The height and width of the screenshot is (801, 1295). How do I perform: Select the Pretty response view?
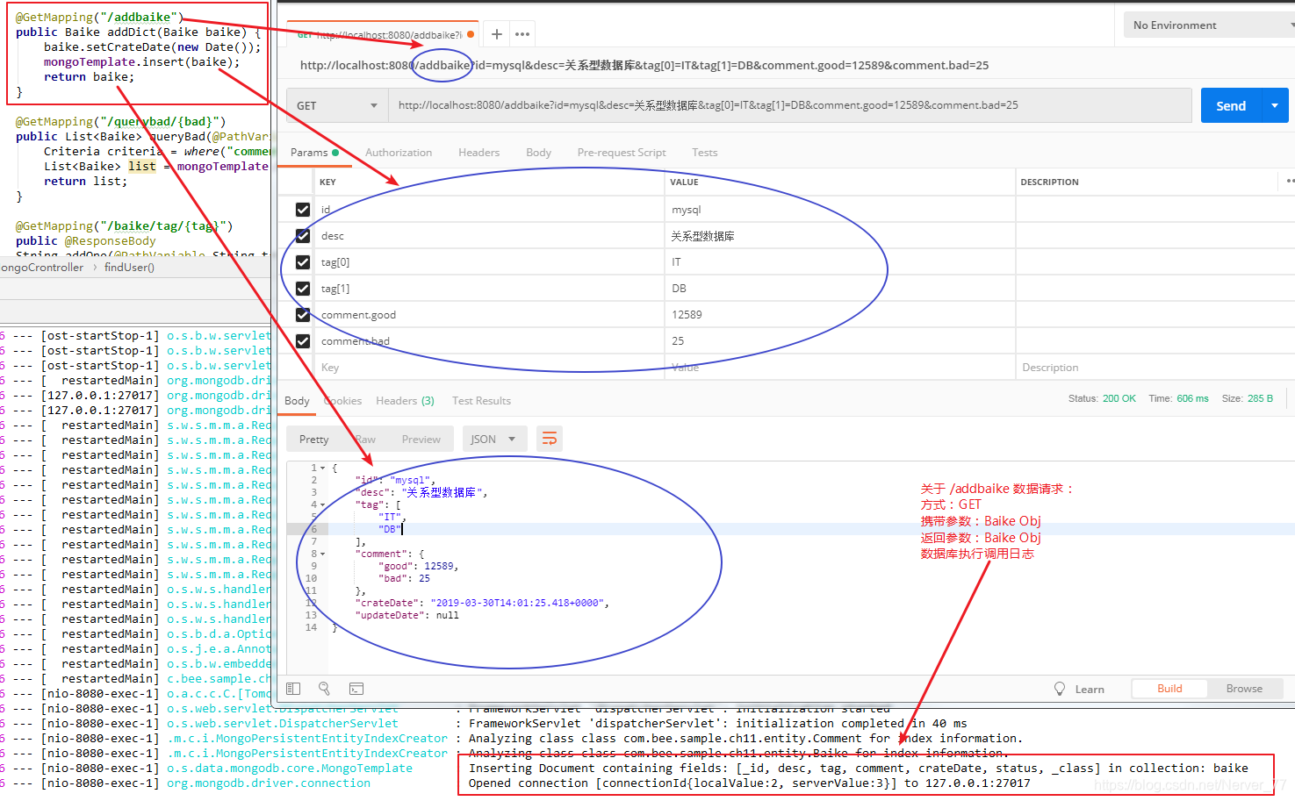click(313, 440)
